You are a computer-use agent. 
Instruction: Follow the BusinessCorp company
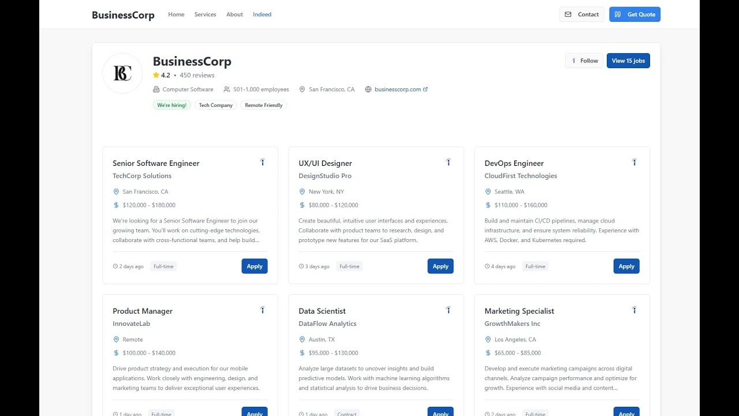[x=584, y=61]
